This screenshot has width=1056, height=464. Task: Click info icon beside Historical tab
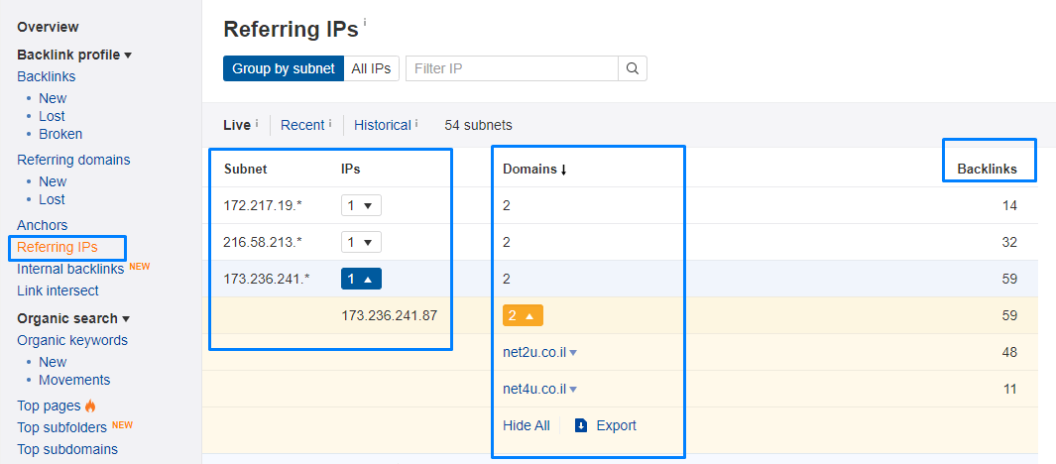(416, 124)
